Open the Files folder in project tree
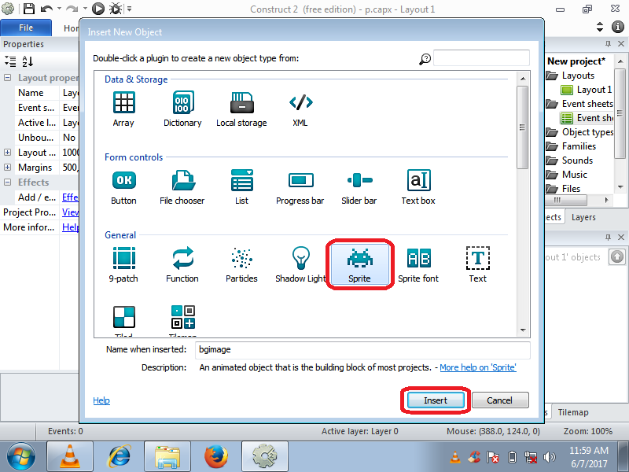Viewport: 629px width, 472px height. (572, 188)
